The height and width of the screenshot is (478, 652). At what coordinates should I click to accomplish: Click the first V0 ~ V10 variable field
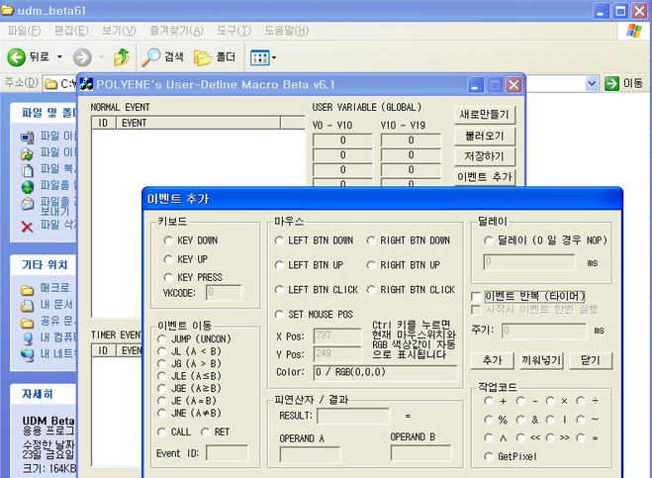point(342,141)
